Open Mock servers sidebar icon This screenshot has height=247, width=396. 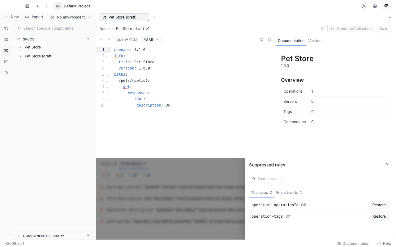point(6,62)
